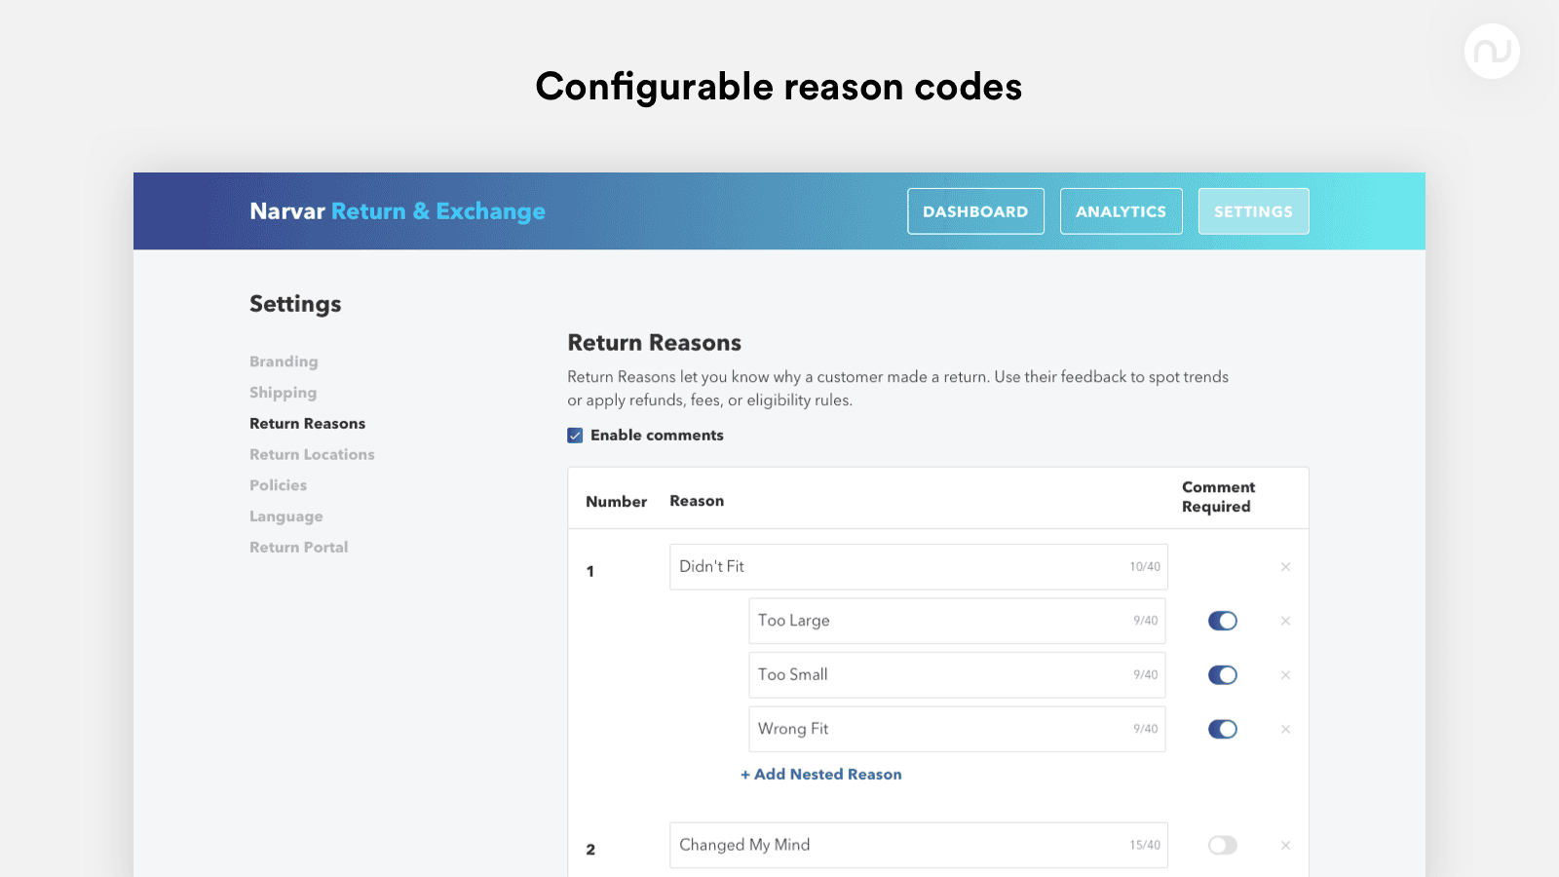This screenshot has height=877, width=1559.
Task: Remove the Didn't Fit reason with its X icon
Action: pyautogui.click(x=1286, y=566)
